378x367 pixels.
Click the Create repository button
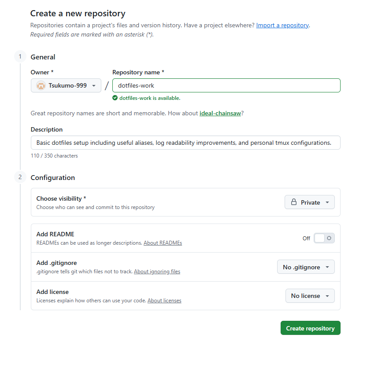[x=310, y=328]
